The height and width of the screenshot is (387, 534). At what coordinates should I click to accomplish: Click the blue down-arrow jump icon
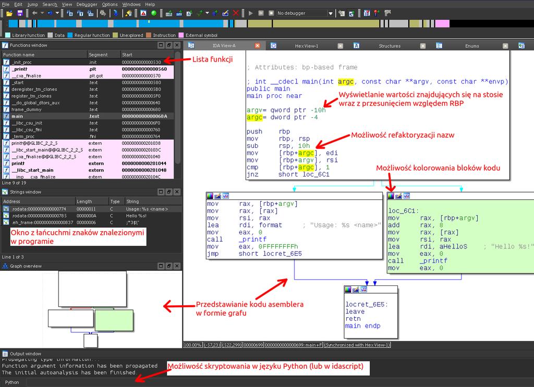pyautogui.click(x=116, y=13)
